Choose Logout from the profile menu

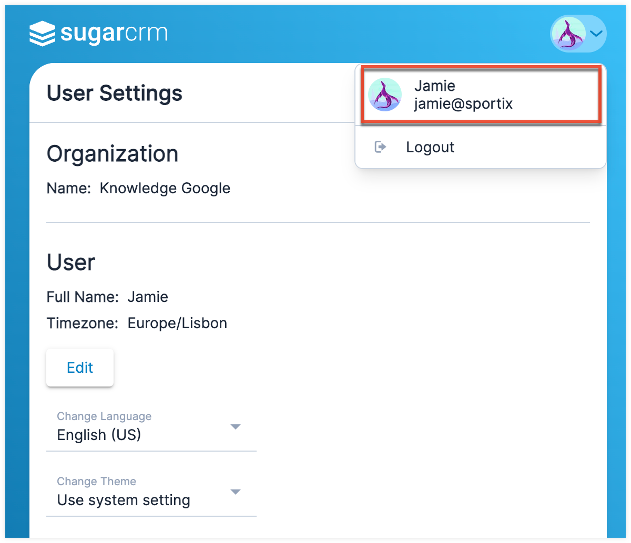pos(430,147)
